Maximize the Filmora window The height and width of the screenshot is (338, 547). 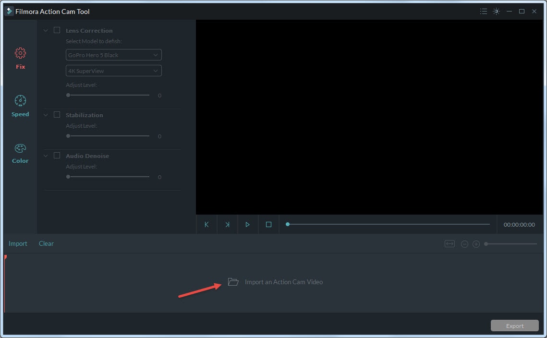(x=522, y=11)
